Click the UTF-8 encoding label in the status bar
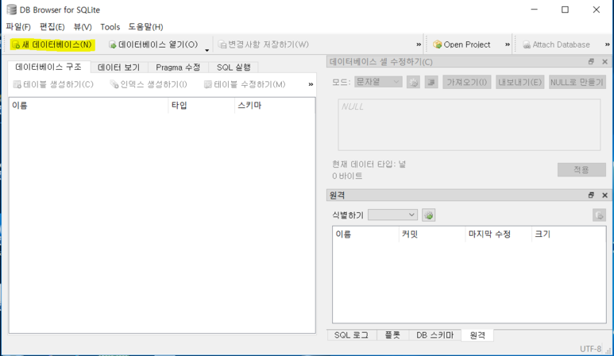 590,349
